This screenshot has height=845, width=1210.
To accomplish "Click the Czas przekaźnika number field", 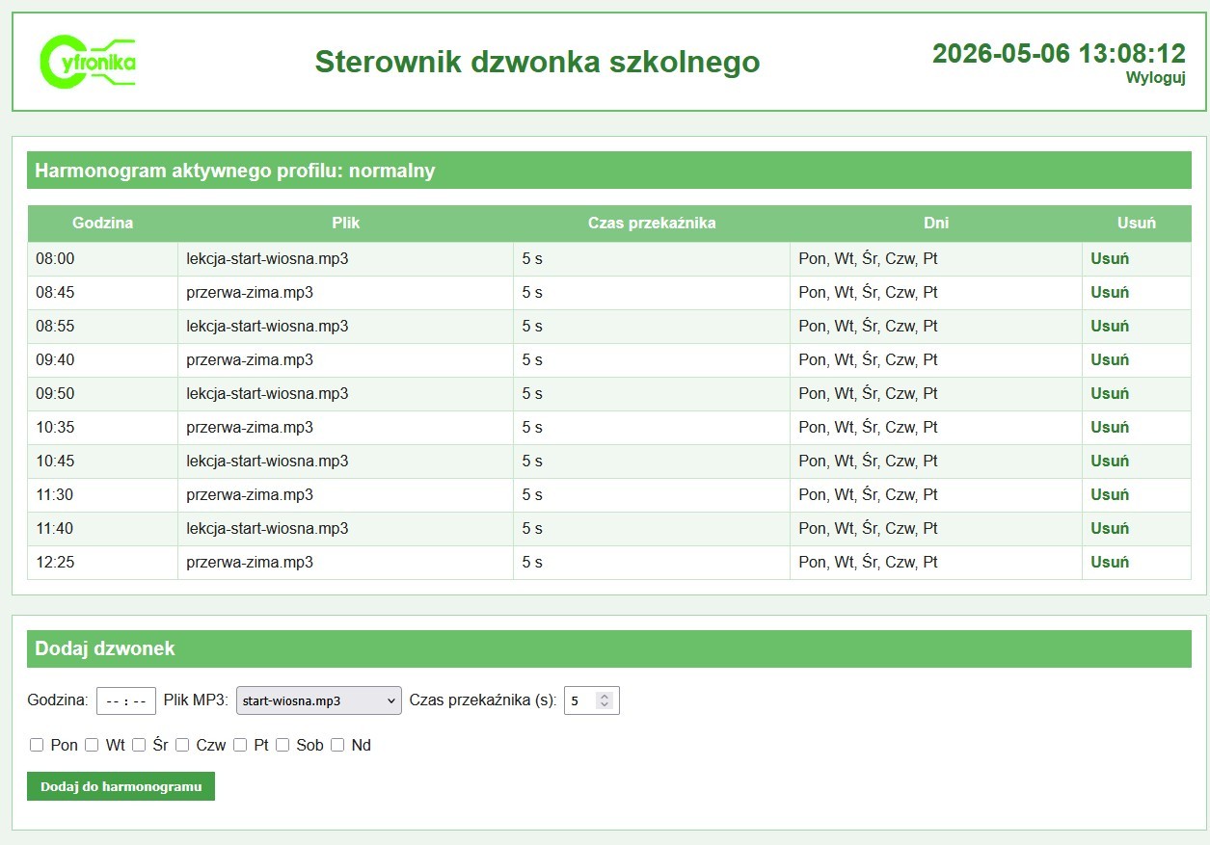I will point(591,700).
